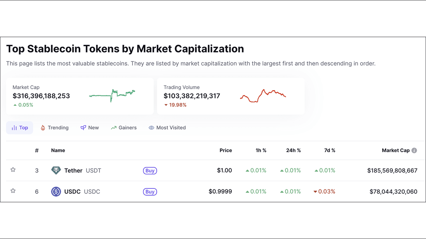426x239 pixels.
Task: Click the Buy button for Tether
Action: click(x=150, y=171)
